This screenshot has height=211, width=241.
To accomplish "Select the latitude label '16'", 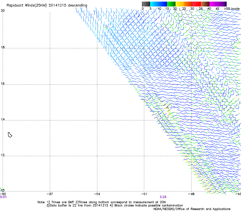I will [3, 84].
